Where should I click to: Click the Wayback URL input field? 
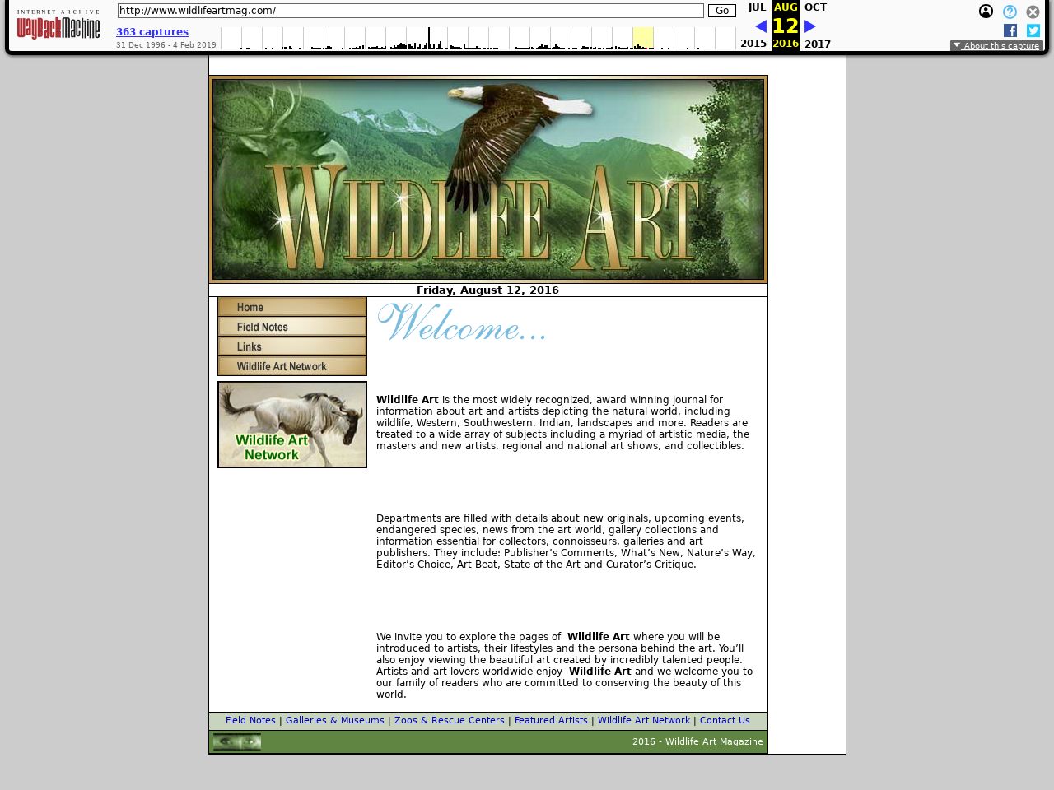[410, 11]
